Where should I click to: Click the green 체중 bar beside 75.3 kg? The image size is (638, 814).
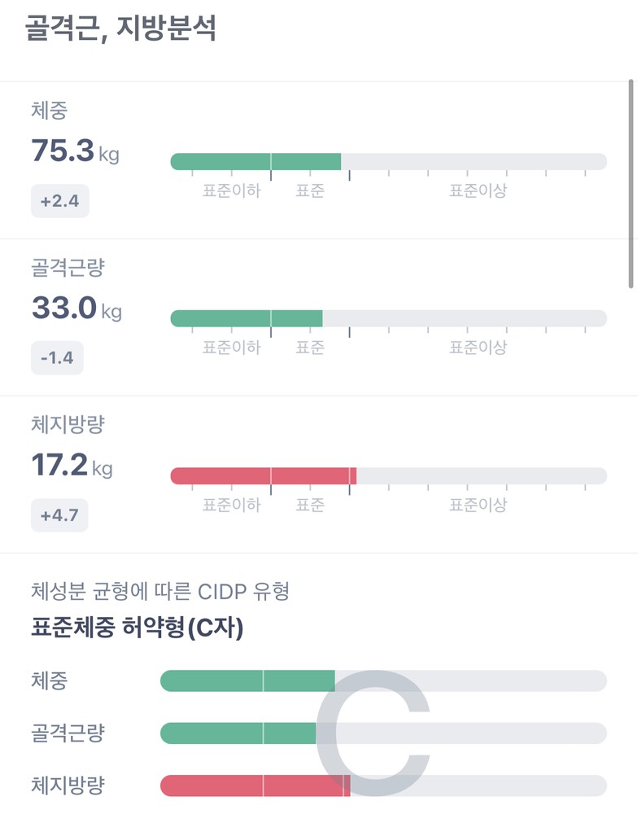tap(255, 161)
